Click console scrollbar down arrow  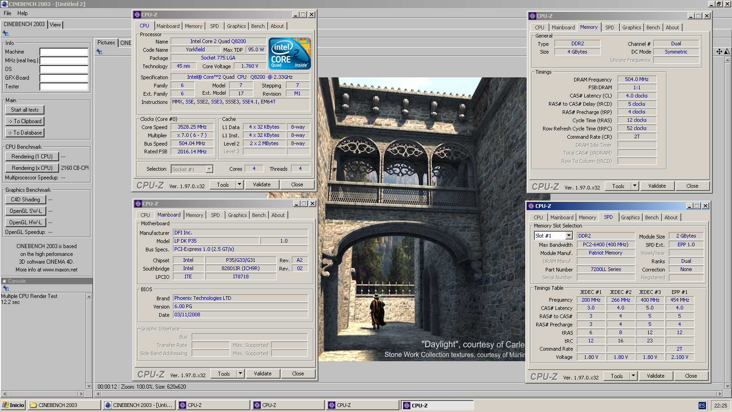tap(89, 386)
